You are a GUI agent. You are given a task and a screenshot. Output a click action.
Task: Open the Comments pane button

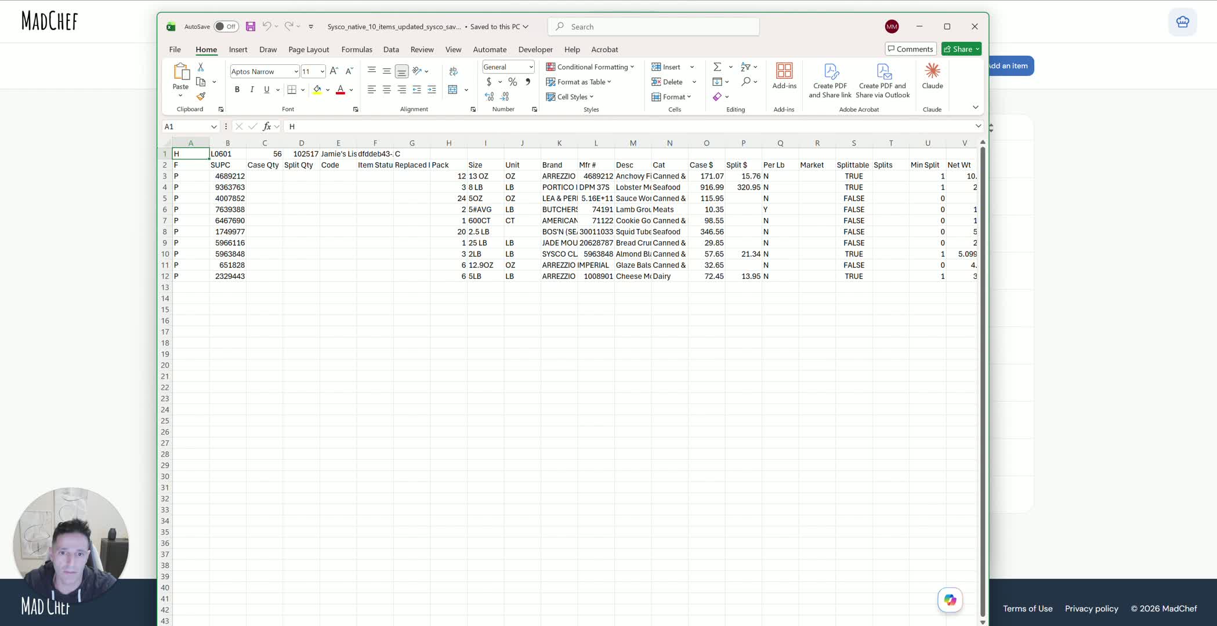click(x=910, y=49)
